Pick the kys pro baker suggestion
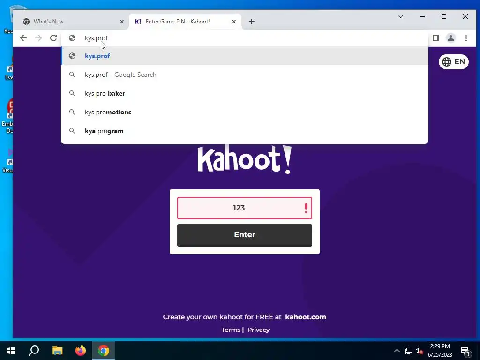 coord(245,93)
